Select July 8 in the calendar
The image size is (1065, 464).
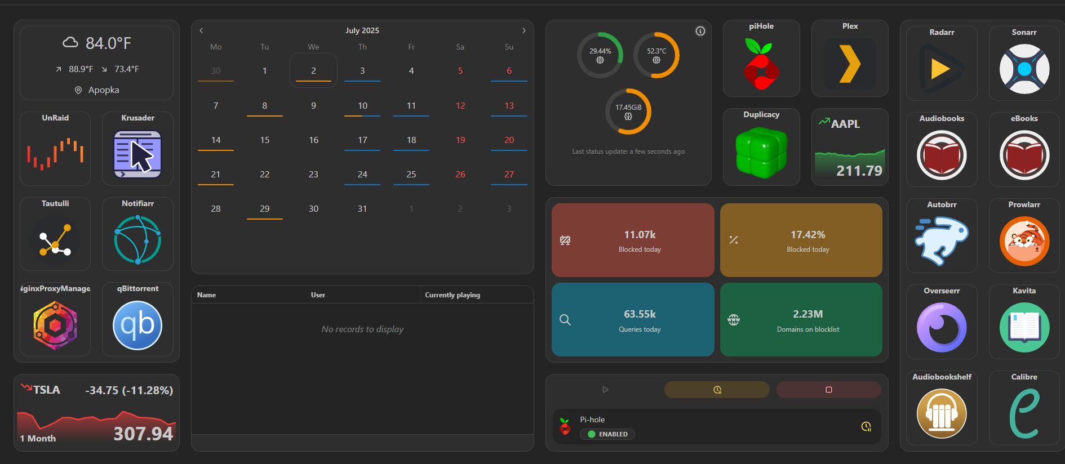[x=264, y=105]
